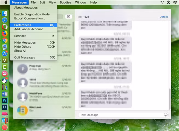Image resolution: width=179 pixels, height=131 pixels.
Task: Launch Safari from the Dock
Action: click(5, 20)
